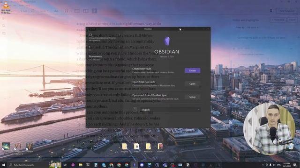Open the Projects folder on the desktop
Screen dimensions: 300x168
(125, 148)
